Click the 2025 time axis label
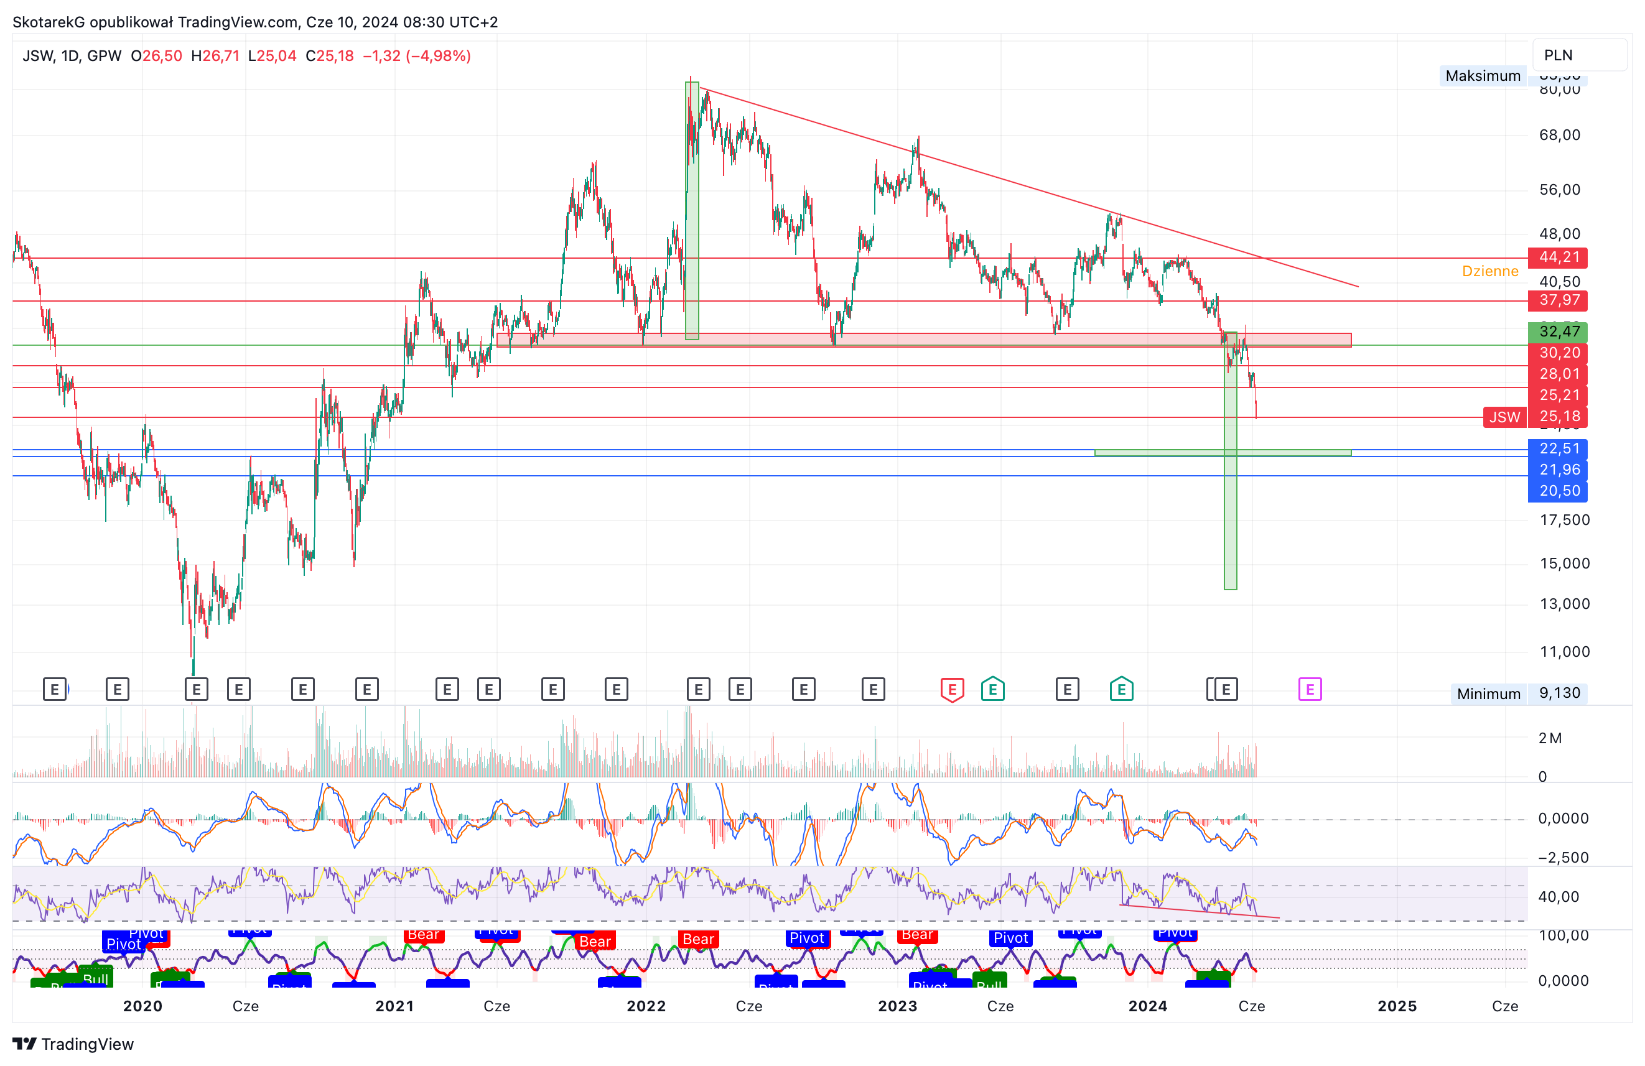The height and width of the screenshot is (1066, 1645). tap(1397, 1006)
